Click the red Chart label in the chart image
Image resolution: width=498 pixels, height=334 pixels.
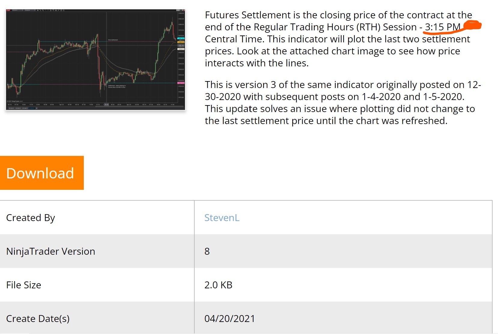pyautogui.click(x=8, y=11)
